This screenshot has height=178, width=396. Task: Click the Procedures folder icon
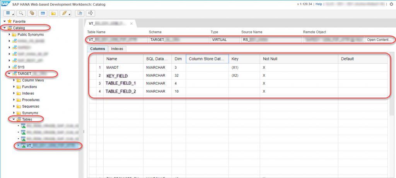pyautogui.click(x=19, y=100)
